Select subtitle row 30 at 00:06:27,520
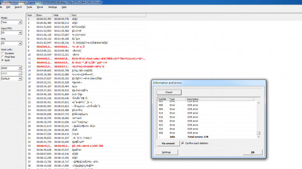 86,134
